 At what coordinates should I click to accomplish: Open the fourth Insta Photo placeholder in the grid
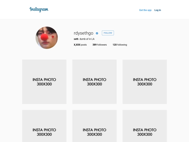pos(44,126)
